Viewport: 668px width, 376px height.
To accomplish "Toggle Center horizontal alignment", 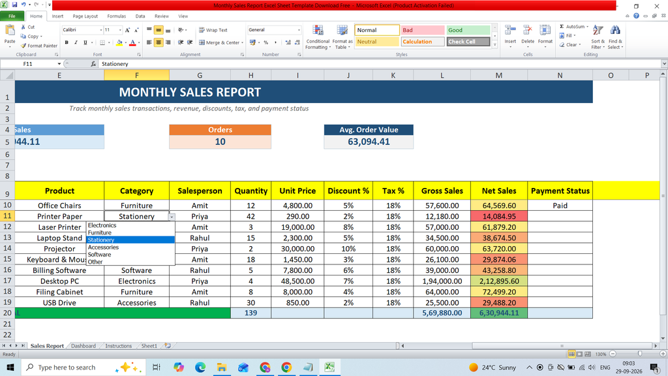I will coord(159,42).
